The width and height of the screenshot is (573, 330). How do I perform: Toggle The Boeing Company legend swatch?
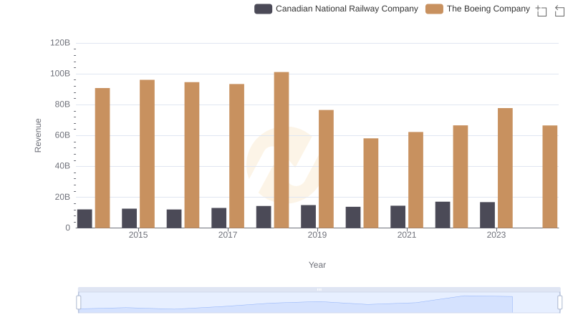pos(434,9)
